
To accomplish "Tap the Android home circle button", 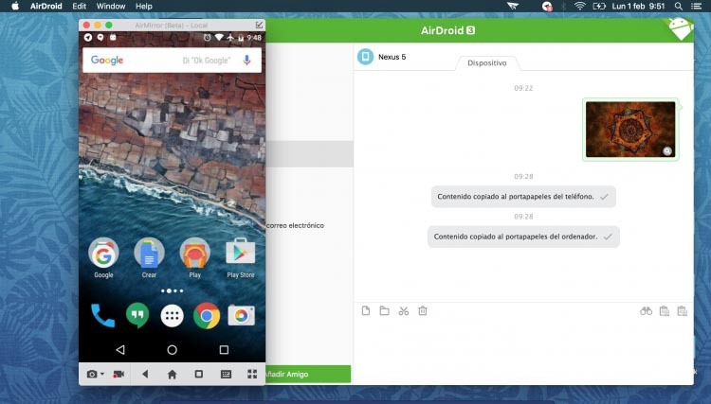I will (x=172, y=350).
